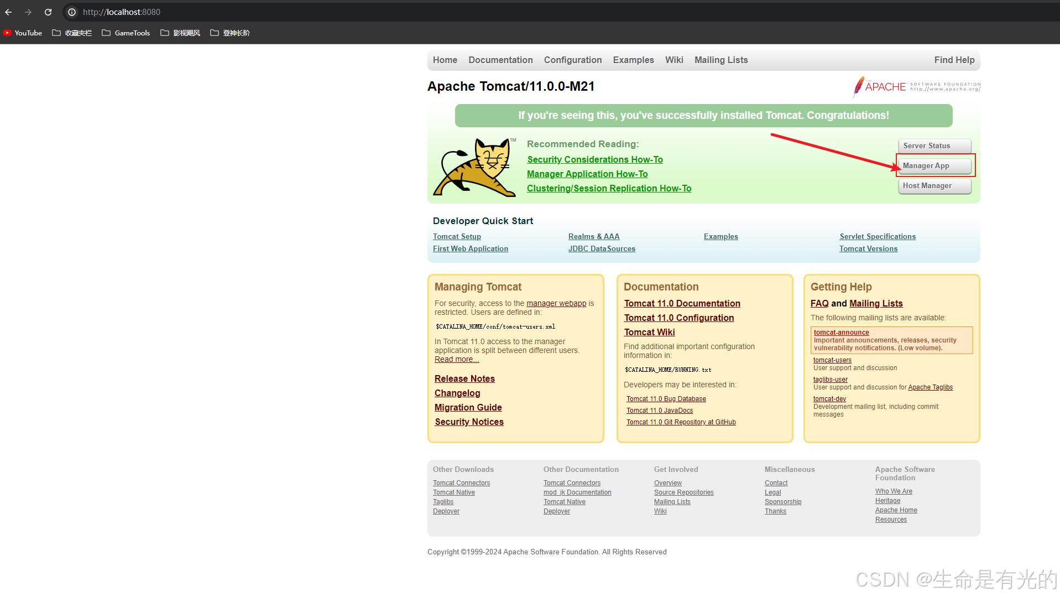This screenshot has width=1060, height=597.
Task: Open Tomcat 11.0 Bug Database link
Action: [666, 399]
